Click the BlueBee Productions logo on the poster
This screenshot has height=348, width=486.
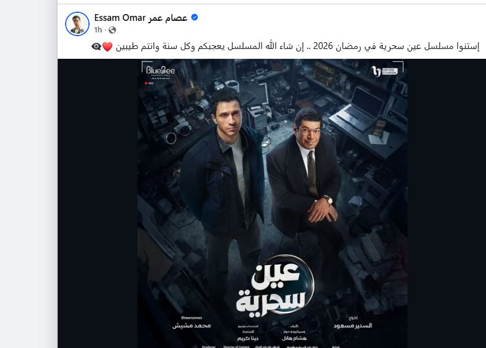160,72
